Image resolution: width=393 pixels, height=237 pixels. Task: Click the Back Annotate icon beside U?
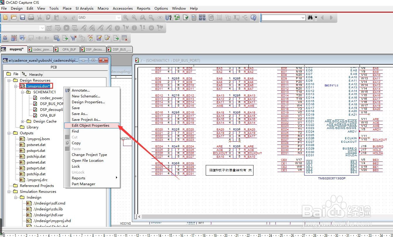[177, 18]
